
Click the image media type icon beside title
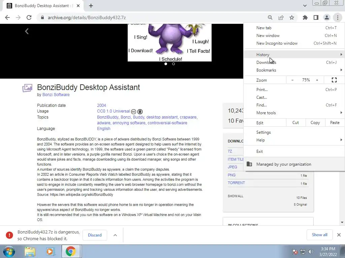click(27, 88)
